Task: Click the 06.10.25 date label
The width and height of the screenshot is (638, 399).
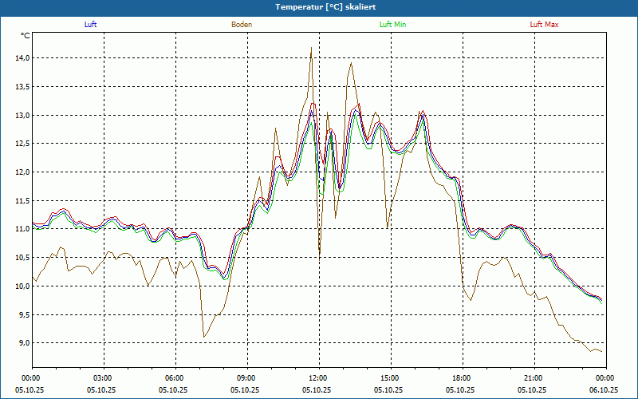Action: 604,390
